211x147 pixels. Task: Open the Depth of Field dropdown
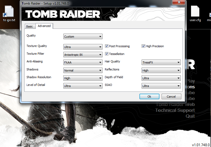(x=161, y=78)
